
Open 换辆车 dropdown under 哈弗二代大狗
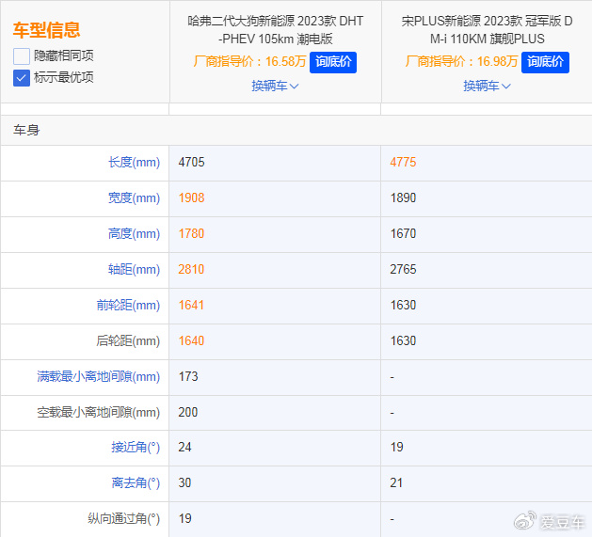[x=275, y=86]
